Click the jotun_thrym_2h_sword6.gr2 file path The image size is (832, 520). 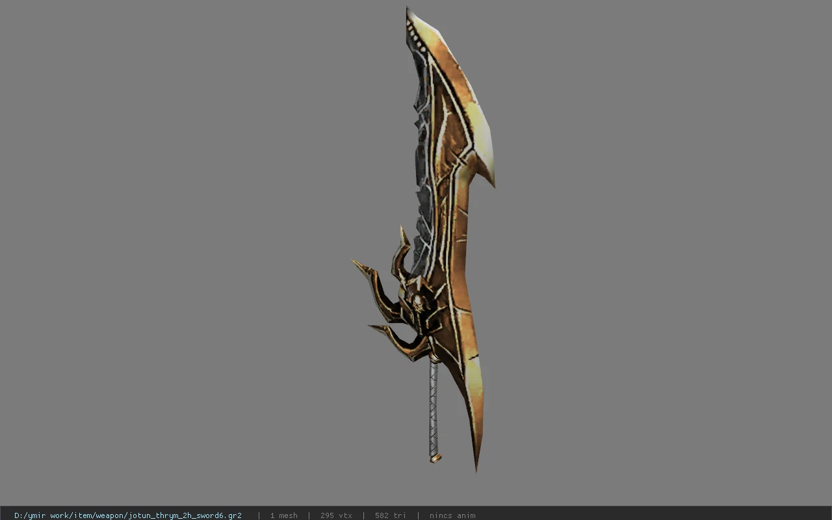point(128,515)
